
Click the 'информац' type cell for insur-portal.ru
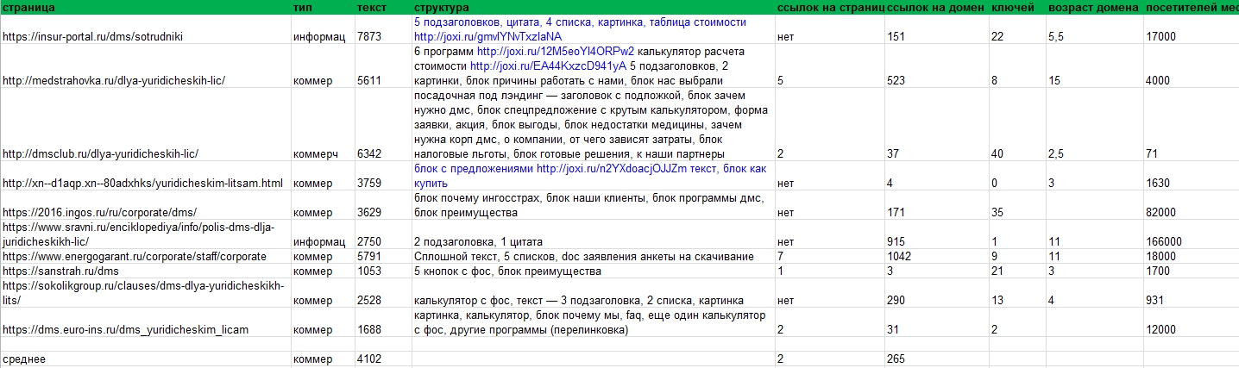coord(323,29)
